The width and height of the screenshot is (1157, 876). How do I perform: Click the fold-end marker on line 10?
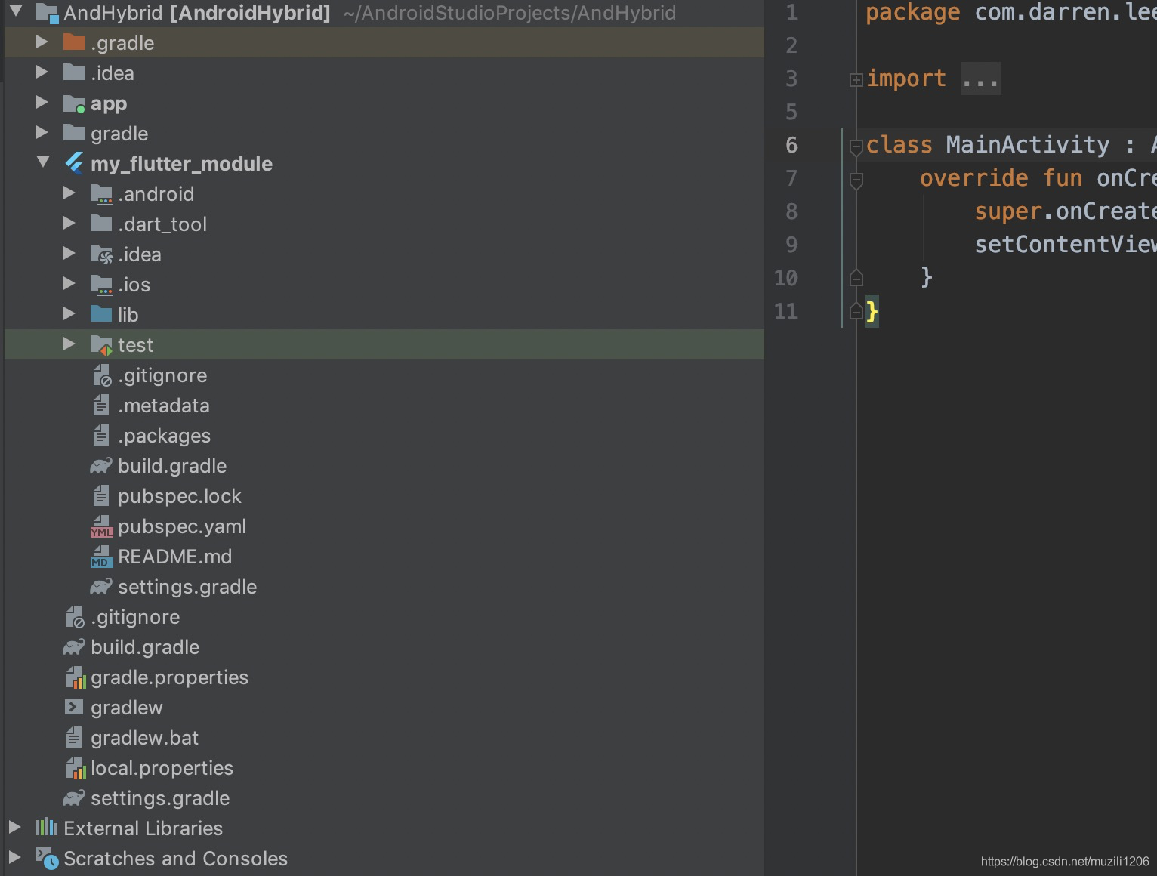coord(856,278)
